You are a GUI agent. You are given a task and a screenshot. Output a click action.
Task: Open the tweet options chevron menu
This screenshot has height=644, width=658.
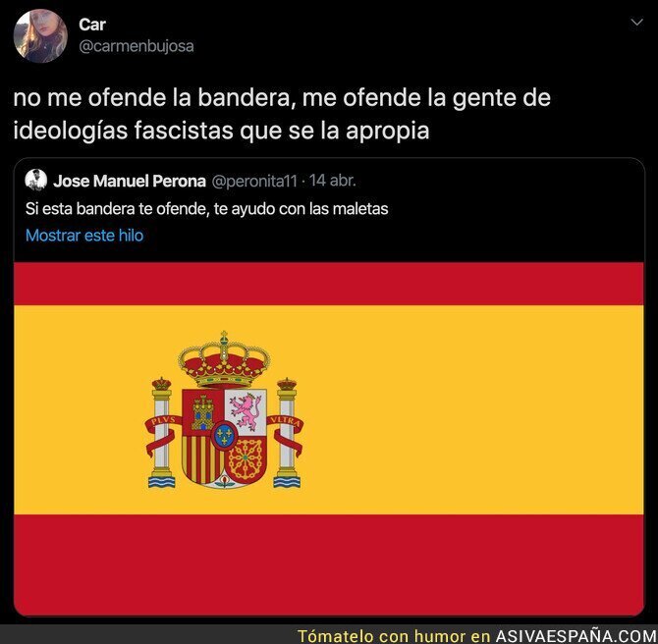[637, 23]
